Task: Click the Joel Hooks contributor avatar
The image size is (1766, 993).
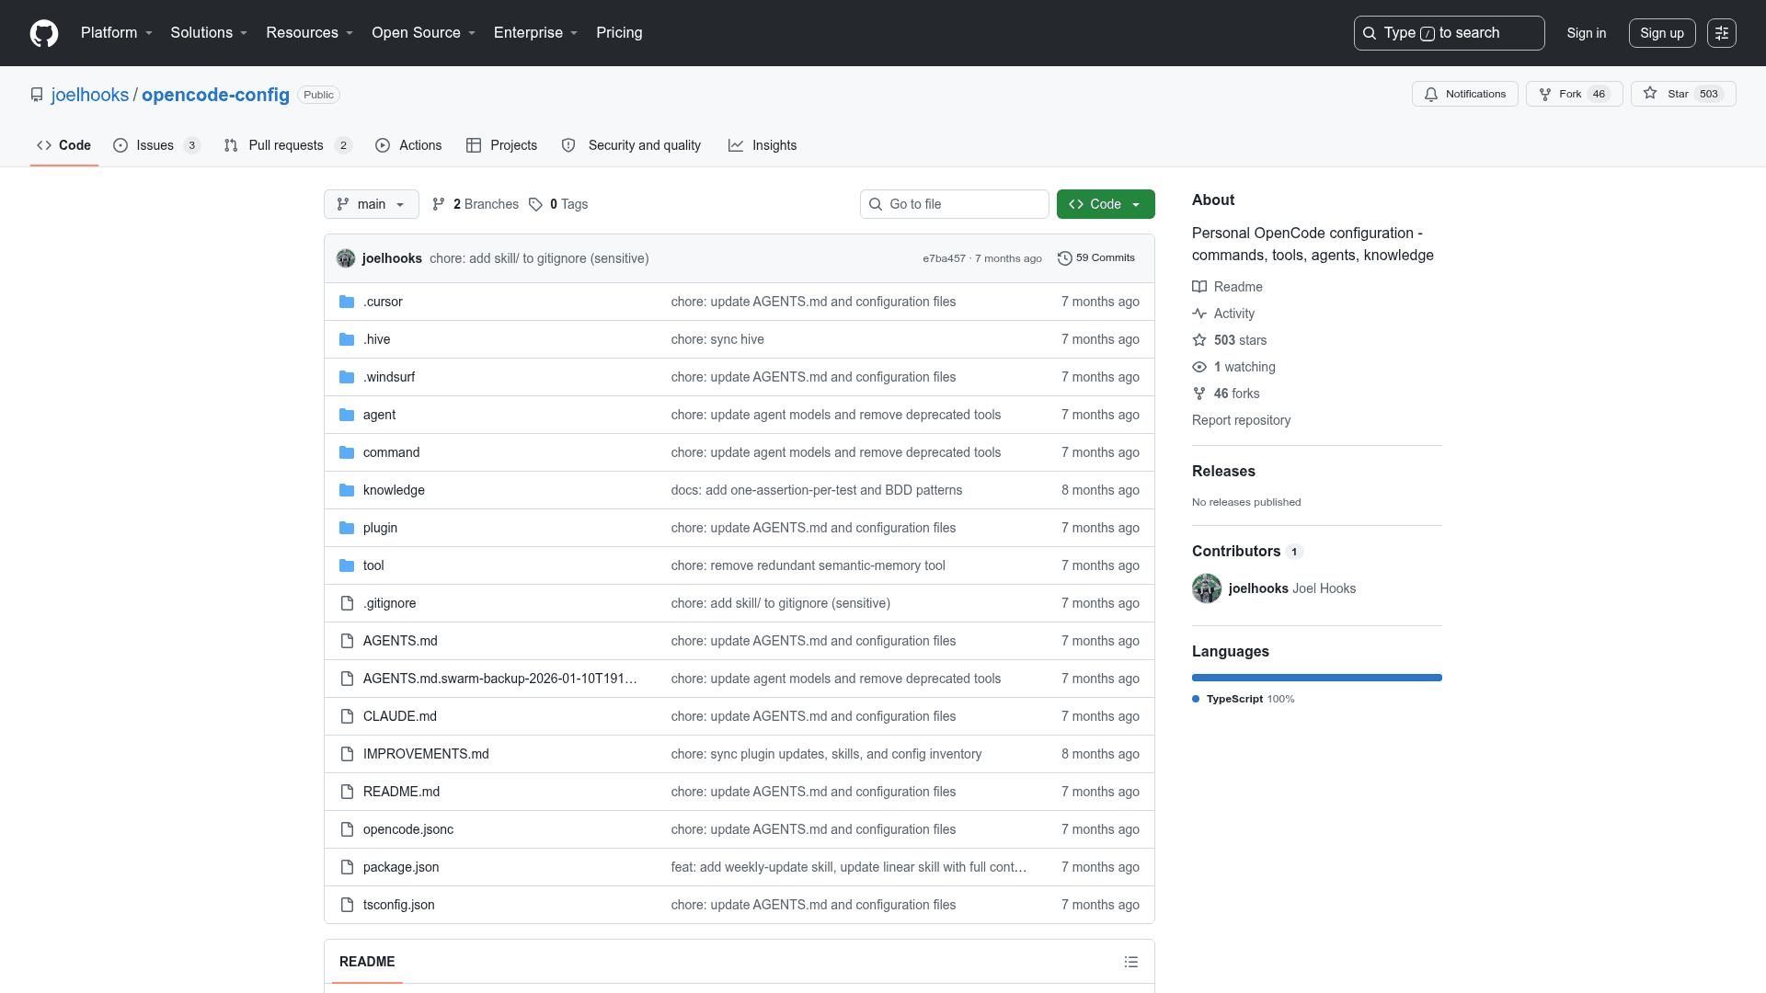Action: [x=1207, y=588]
